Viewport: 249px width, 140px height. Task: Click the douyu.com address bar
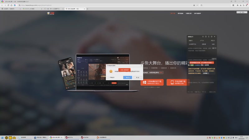tap(105, 5)
